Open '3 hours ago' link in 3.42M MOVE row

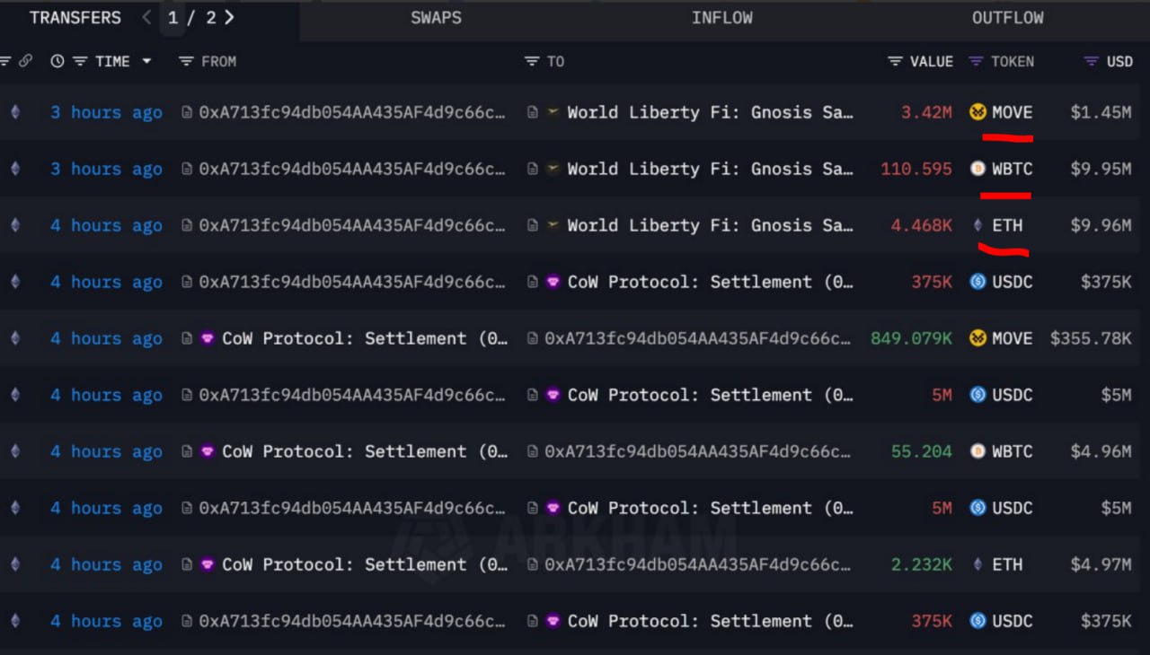(x=106, y=112)
